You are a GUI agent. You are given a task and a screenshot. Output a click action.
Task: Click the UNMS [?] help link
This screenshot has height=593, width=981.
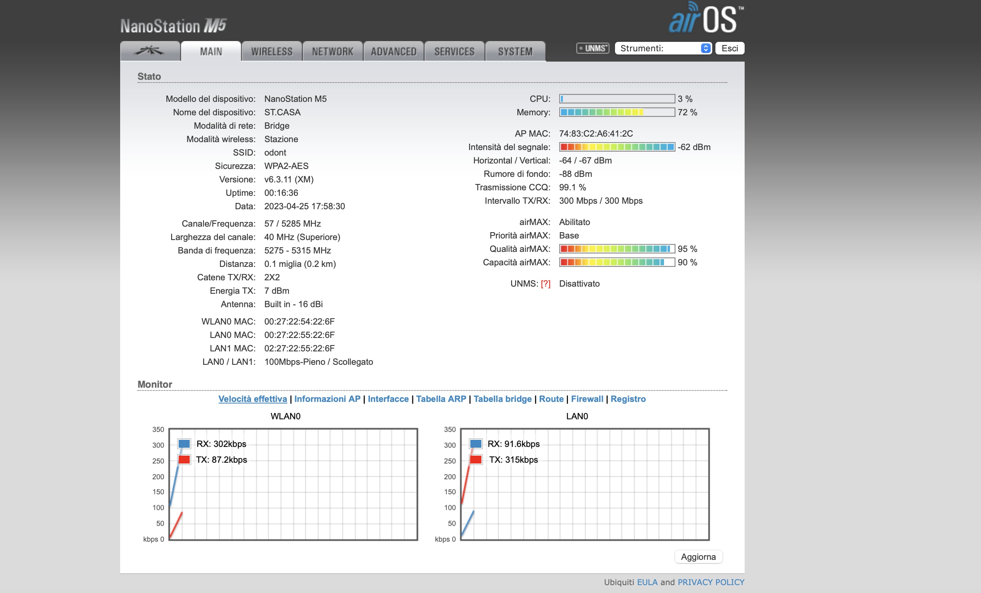(545, 283)
